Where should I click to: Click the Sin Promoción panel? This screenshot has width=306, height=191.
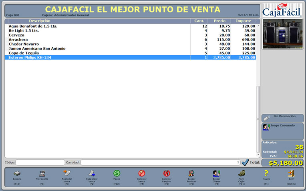click(282, 118)
